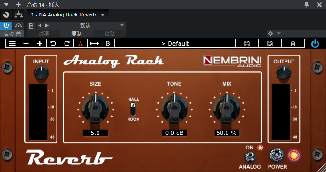This screenshot has height=172, width=326.
Task: Toggle the HALL/ROOM switch
Action: pyautogui.click(x=133, y=109)
